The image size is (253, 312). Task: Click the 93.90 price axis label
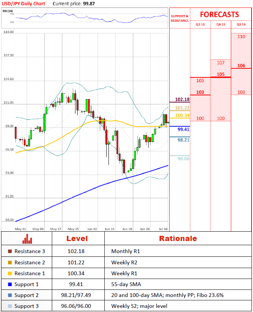pos(9,173)
